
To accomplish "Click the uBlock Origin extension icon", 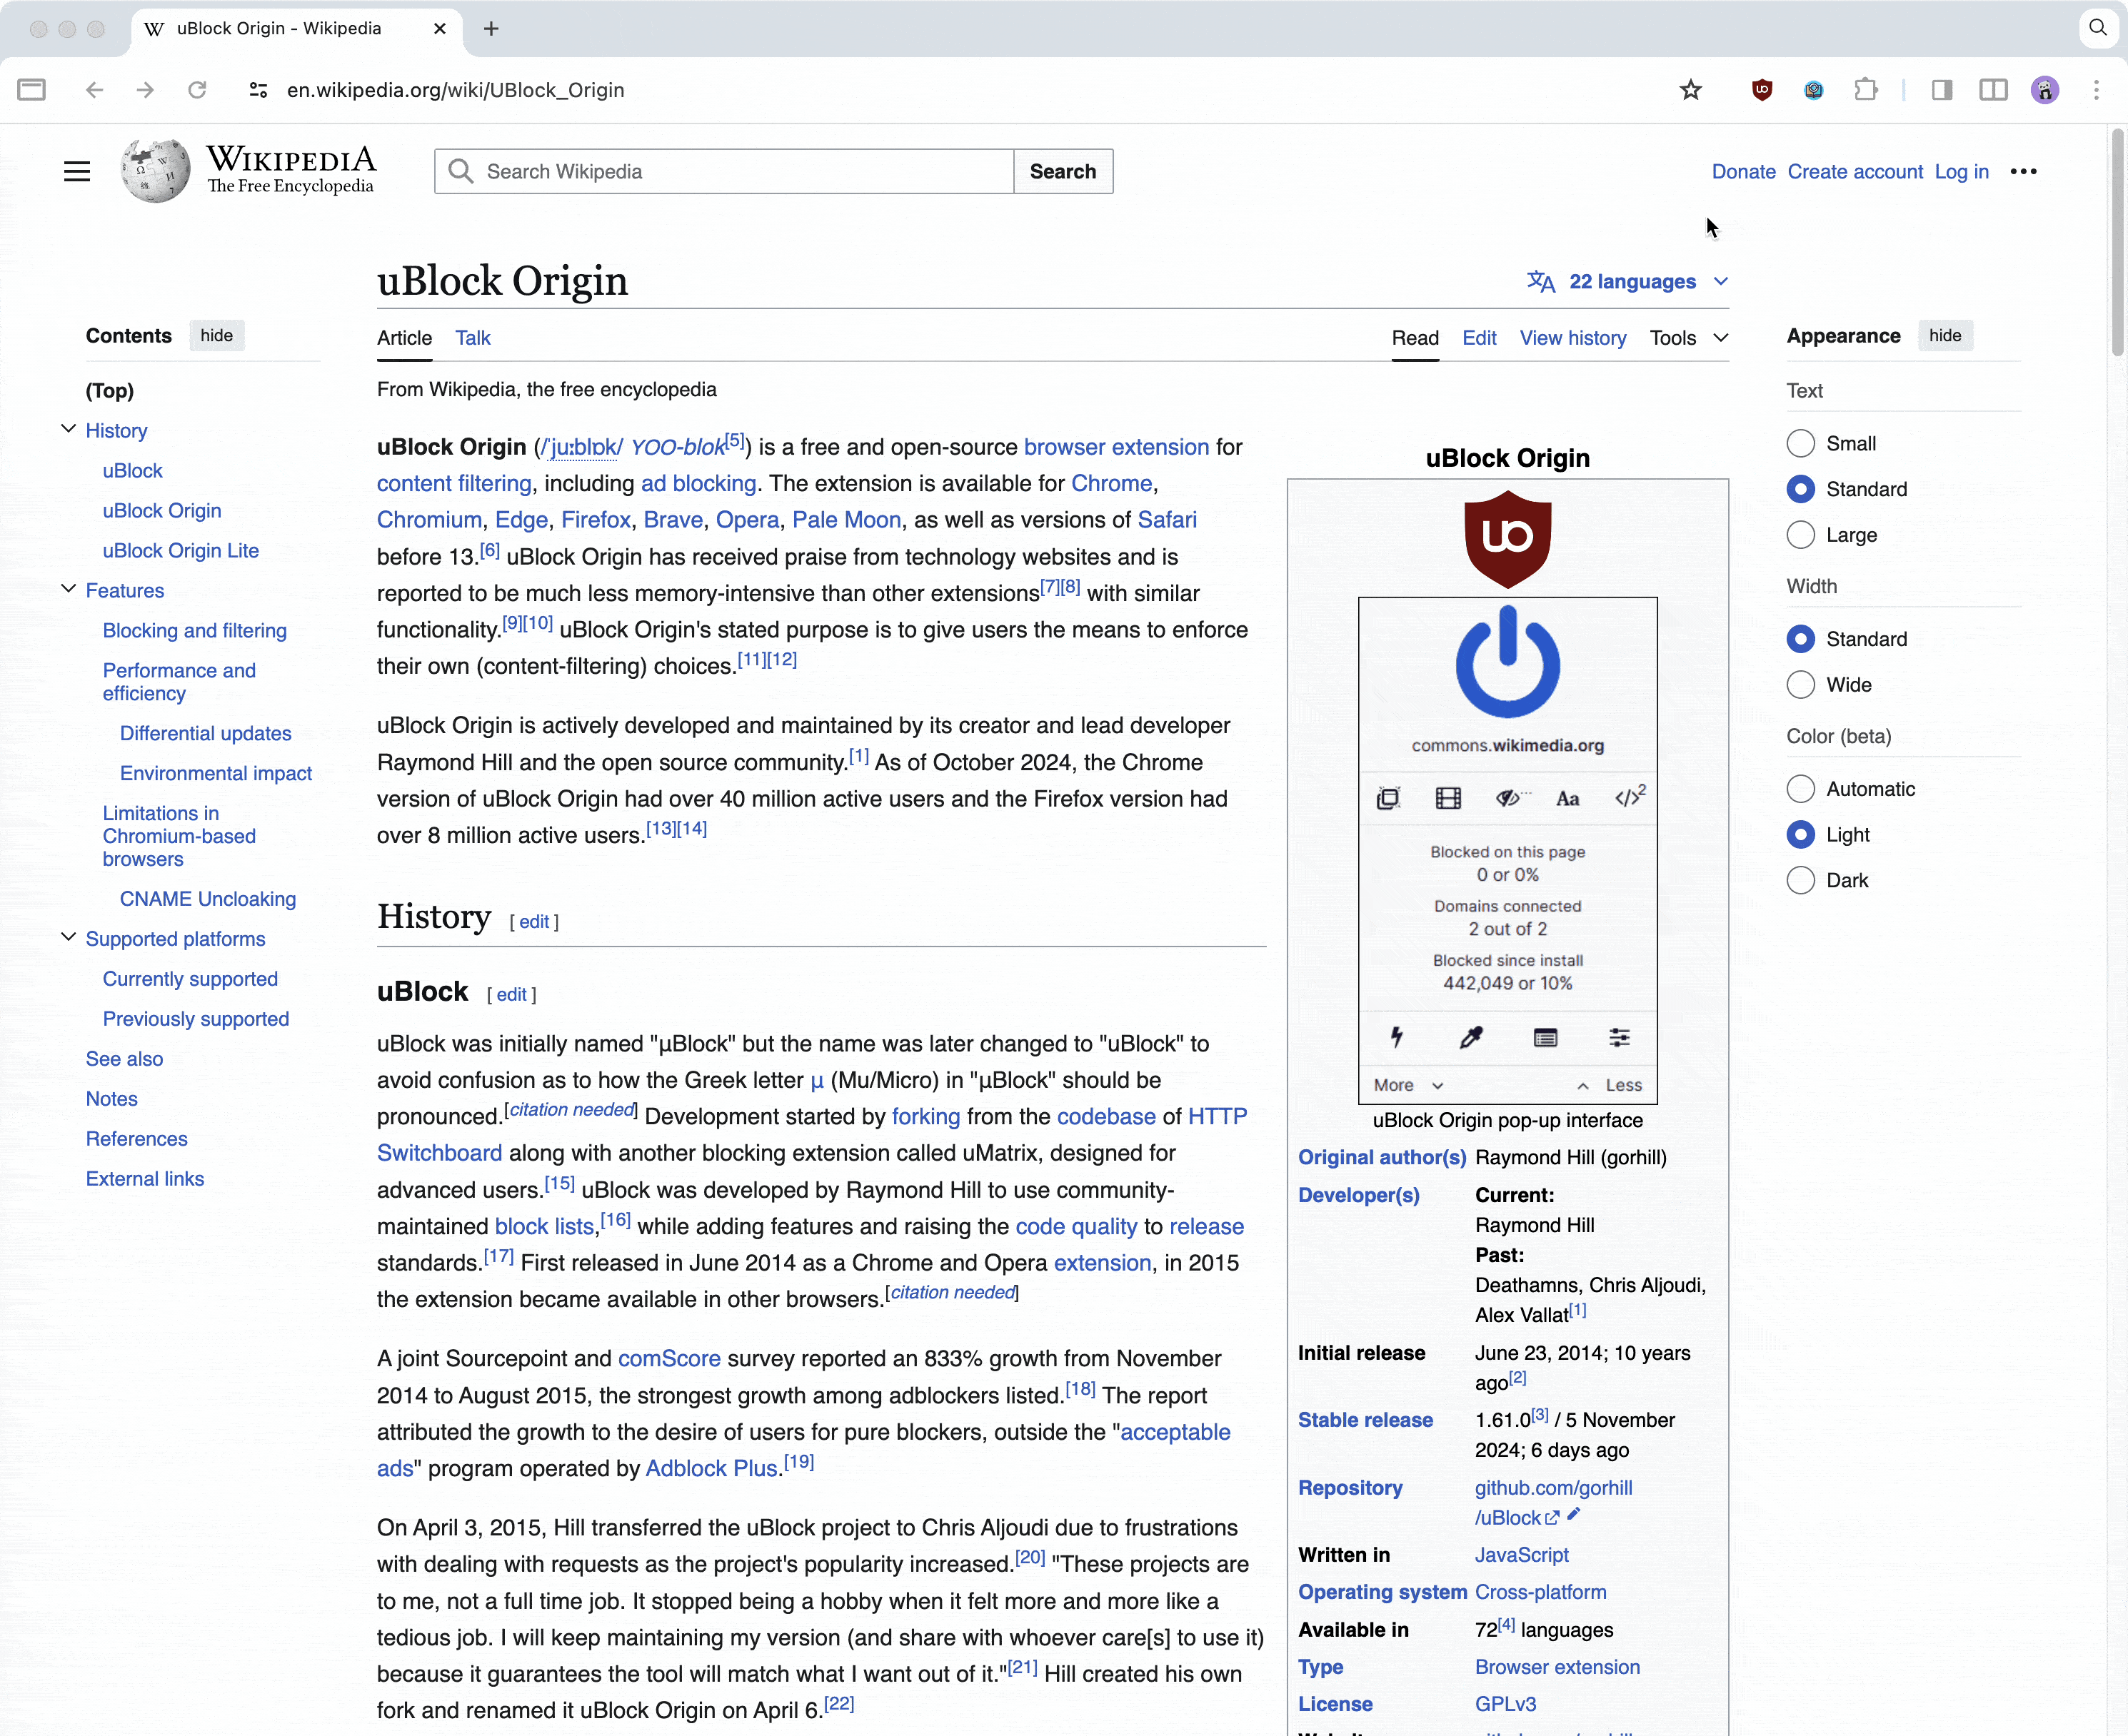I will pos(1762,90).
